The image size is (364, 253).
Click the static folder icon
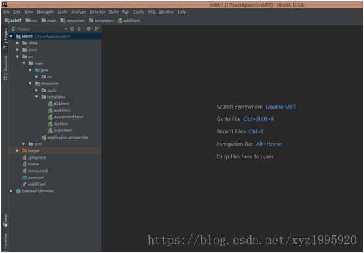(x=44, y=90)
